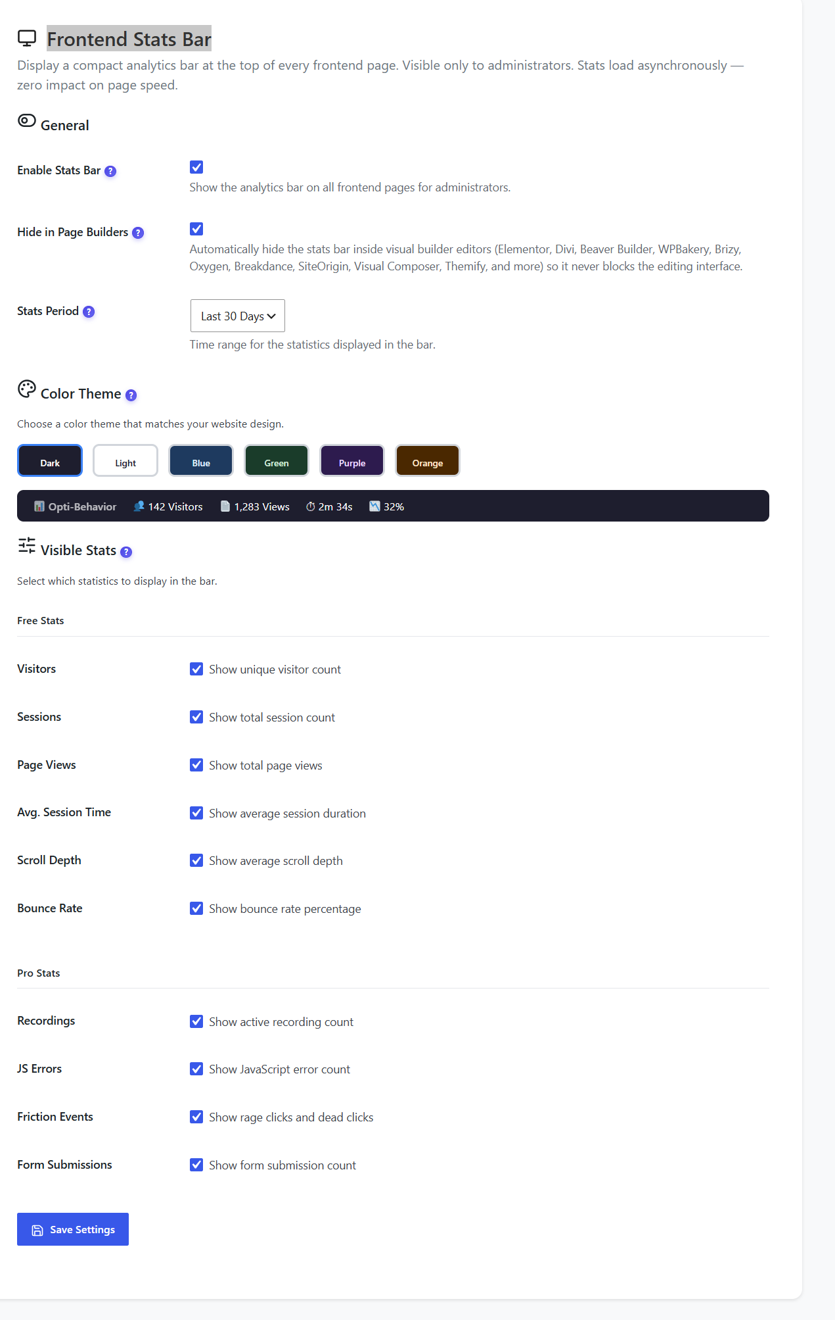Toggle Show total session count checkbox
835x1320 pixels.
pos(196,717)
